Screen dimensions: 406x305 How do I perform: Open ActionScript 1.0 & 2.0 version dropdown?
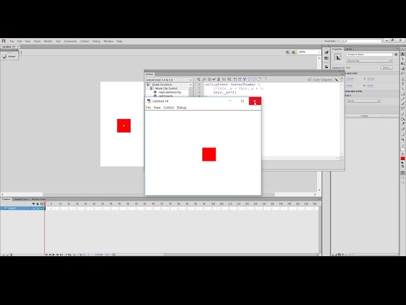(169, 80)
